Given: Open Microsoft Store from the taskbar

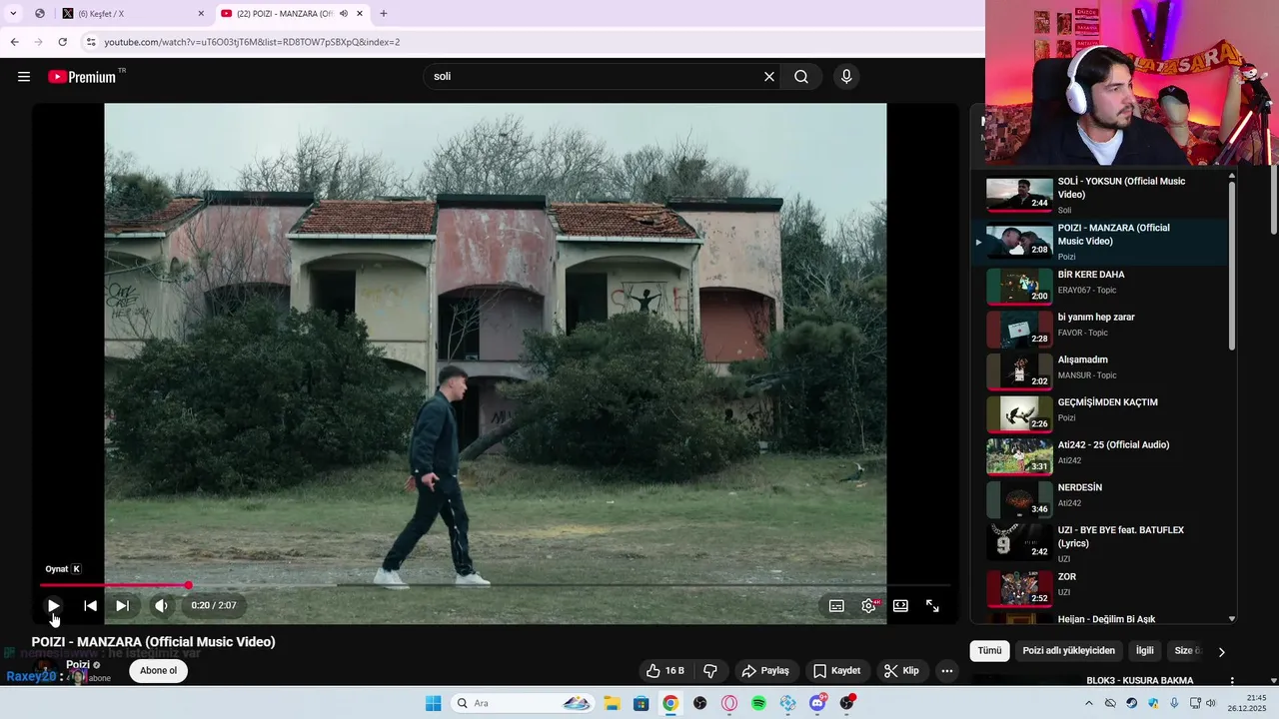Looking at the screenshot, I should tap(640, 703).
